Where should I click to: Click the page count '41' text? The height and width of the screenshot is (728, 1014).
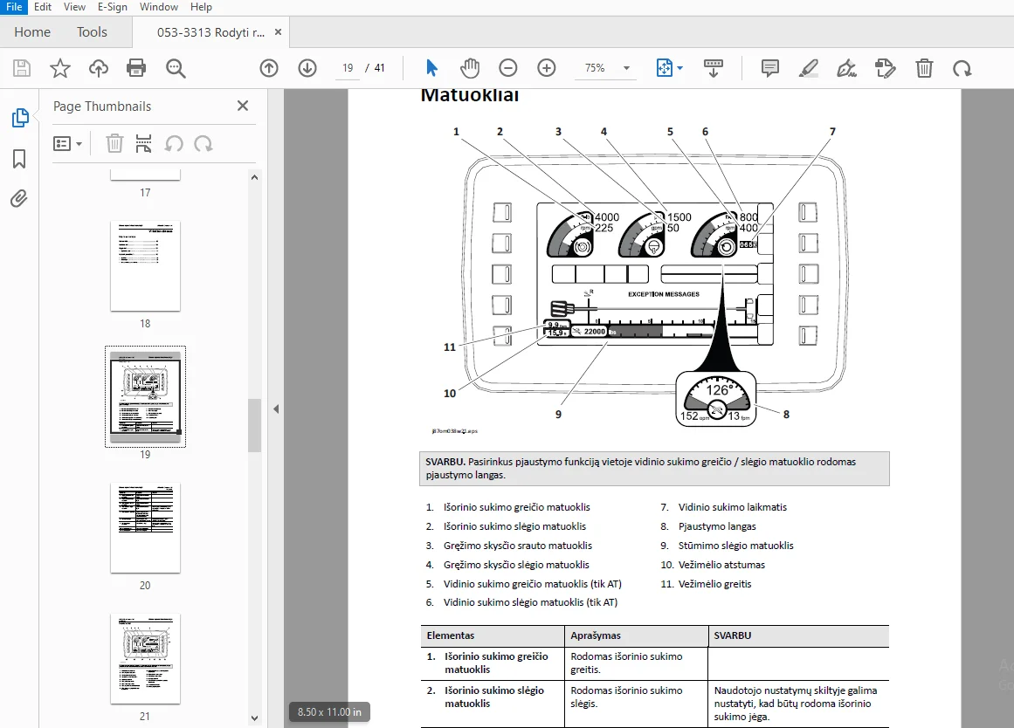[380, 68]
